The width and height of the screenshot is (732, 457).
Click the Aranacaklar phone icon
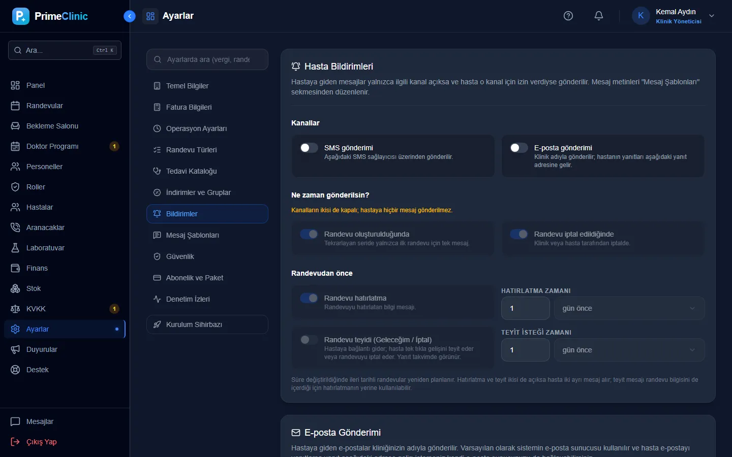pyautogui.click(x=15, y=227)
